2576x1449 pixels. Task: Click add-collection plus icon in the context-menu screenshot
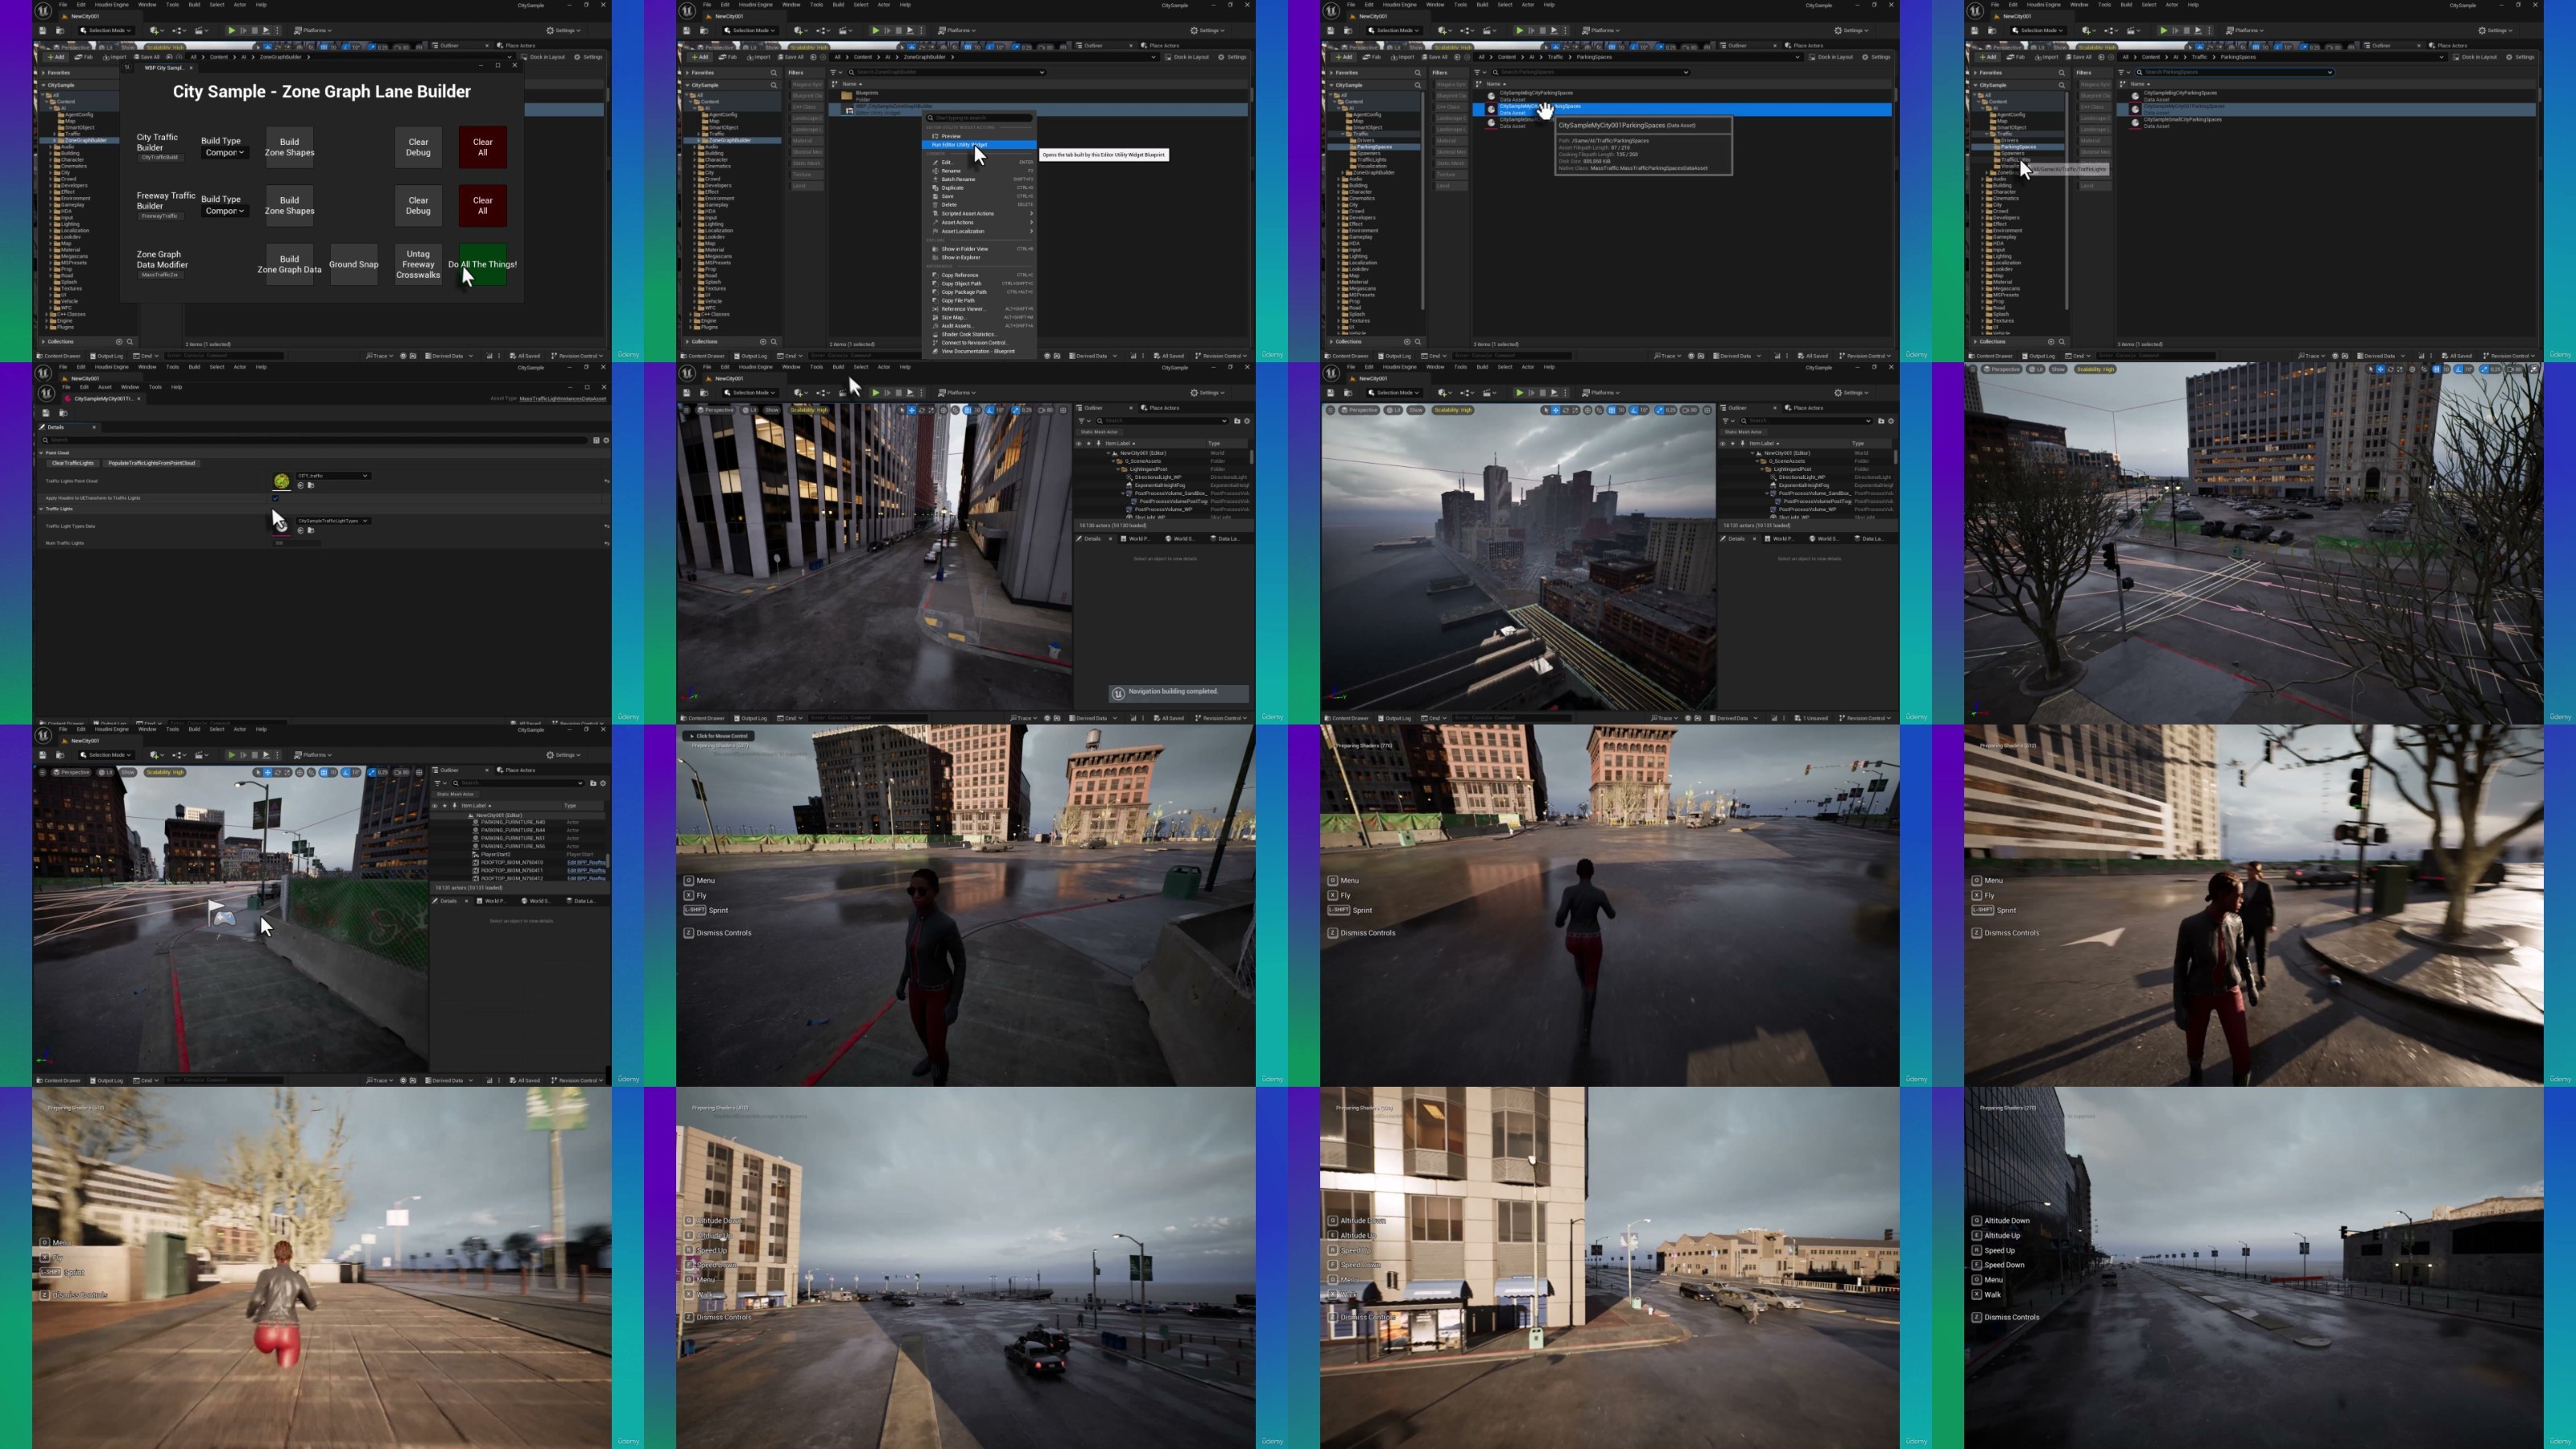[x=762, y=342]
